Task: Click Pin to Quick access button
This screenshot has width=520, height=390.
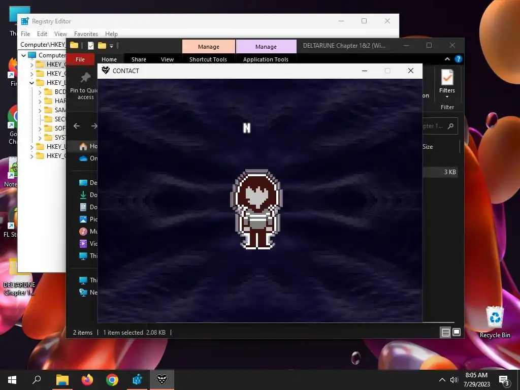Action: 85,86
